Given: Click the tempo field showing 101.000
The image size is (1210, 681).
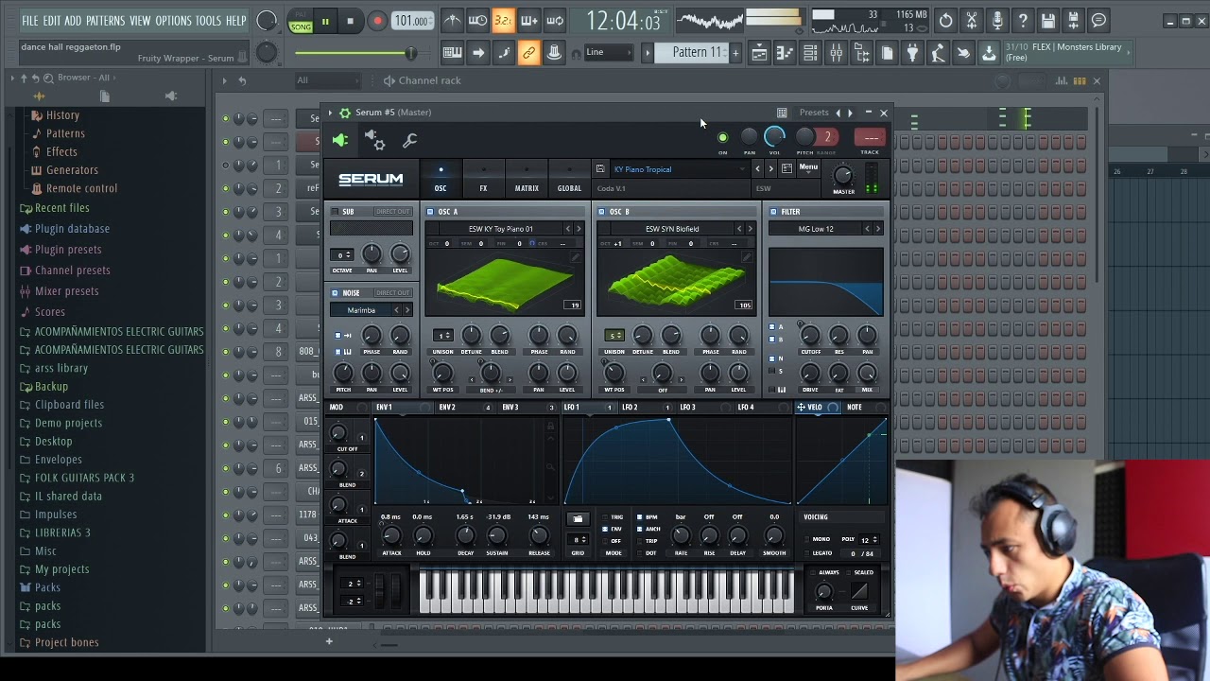Looking at the screenshot, I should coord(412,21).
